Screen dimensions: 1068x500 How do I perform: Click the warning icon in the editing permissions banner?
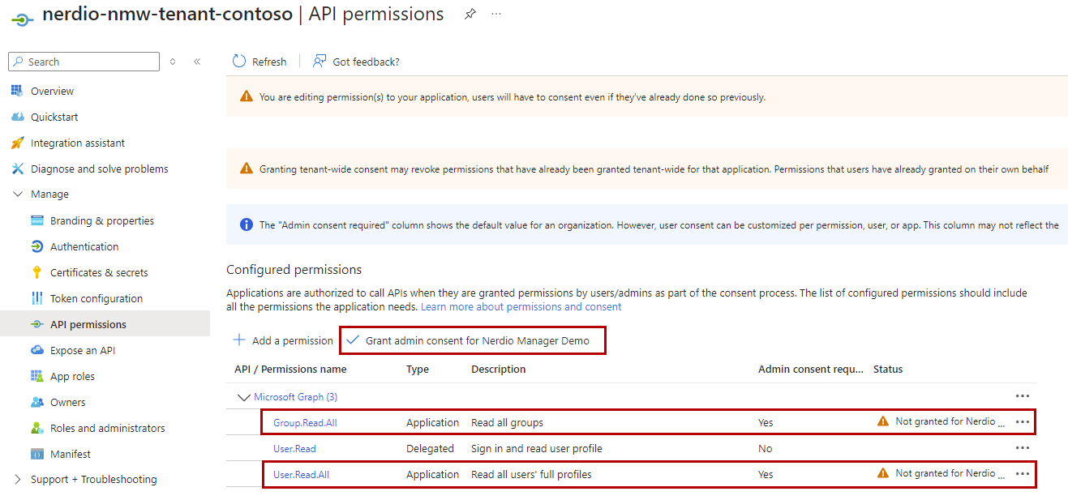coord(247,96)
